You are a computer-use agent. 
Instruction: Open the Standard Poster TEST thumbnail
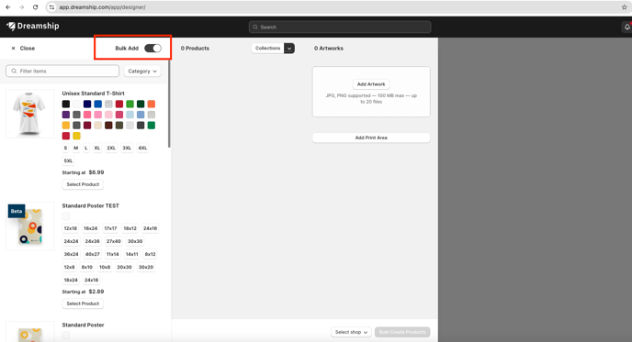(29, 226)
